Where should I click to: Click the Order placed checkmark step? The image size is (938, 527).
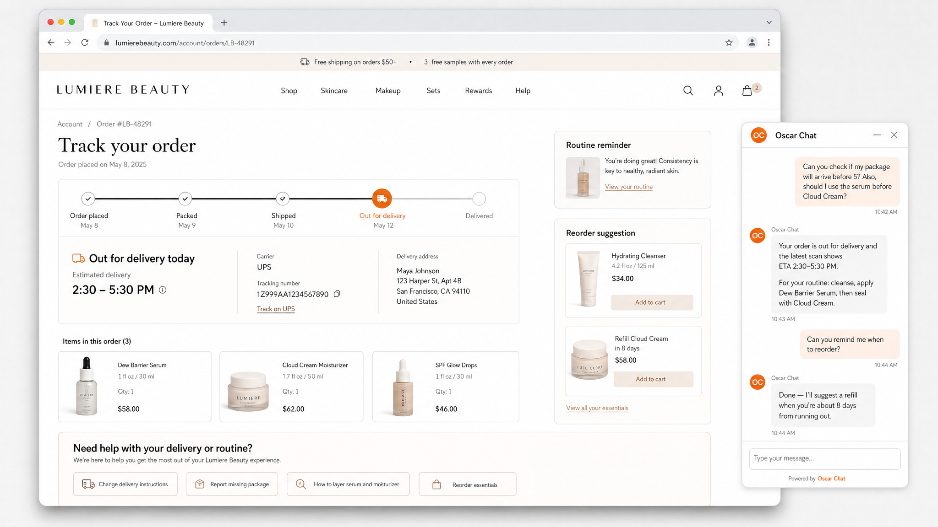[88, 199]
